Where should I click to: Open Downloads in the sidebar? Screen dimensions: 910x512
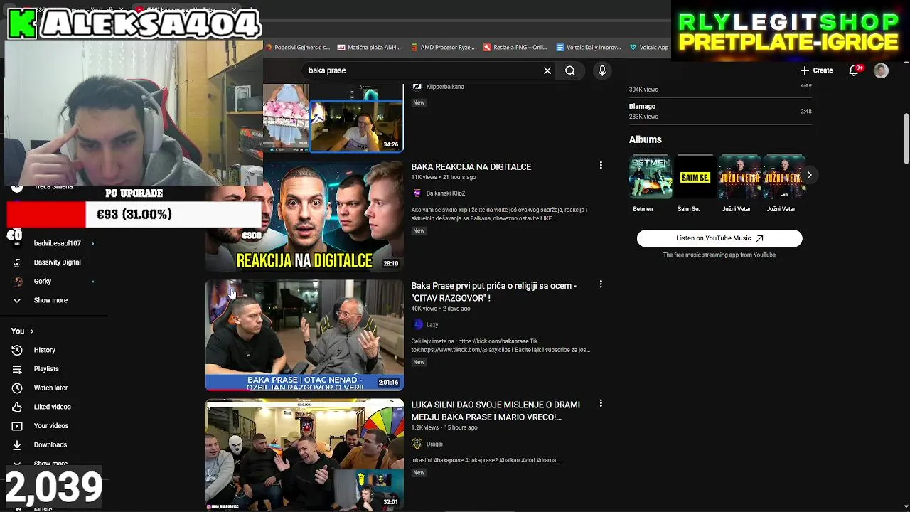tap(48, 444)
